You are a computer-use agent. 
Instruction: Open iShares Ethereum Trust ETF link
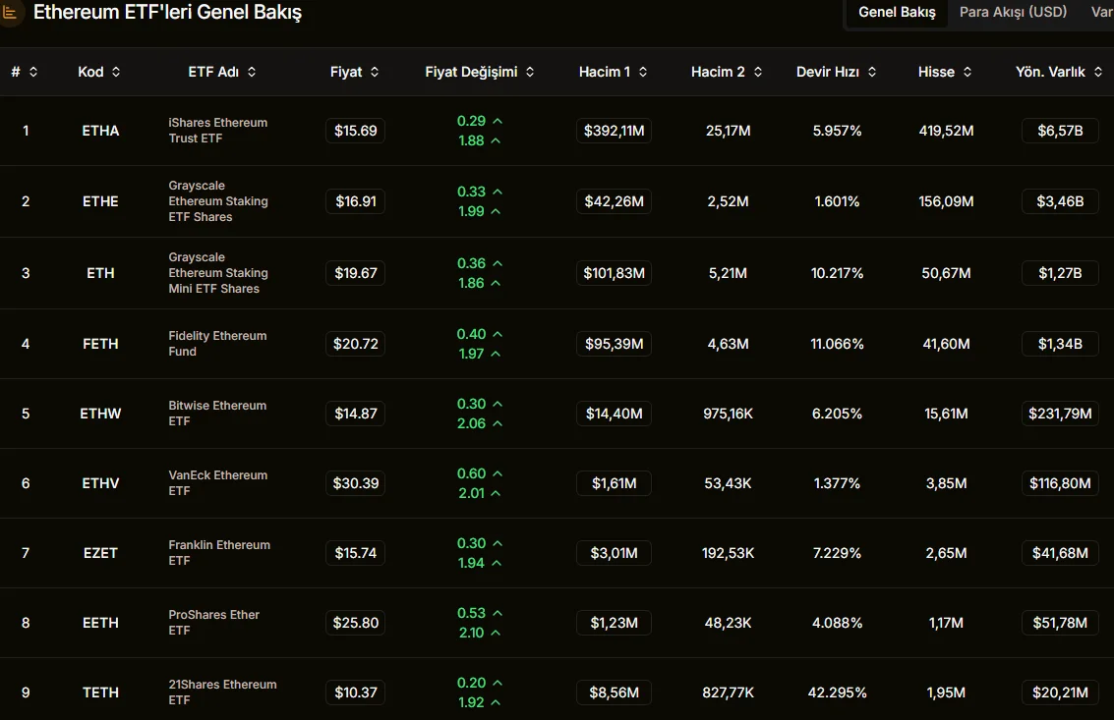pyautogui.click(x=217, y=131)
